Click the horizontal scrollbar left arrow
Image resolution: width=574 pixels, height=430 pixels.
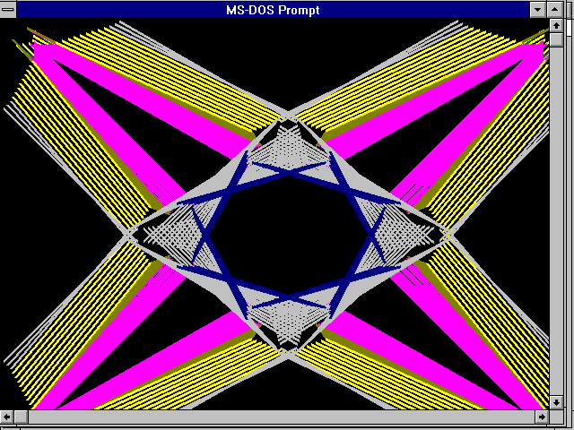tap(7, 417)
